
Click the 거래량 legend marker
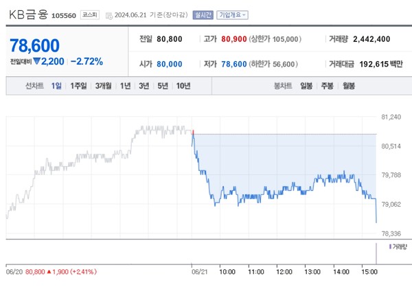click(389, 246)
